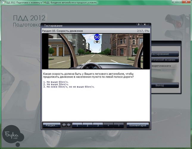Image resolution: width=192 pixels, height=149 pixels.
Task: Click the section title 'Раздел 10. Скорость движения'
Action: point(63,31)
